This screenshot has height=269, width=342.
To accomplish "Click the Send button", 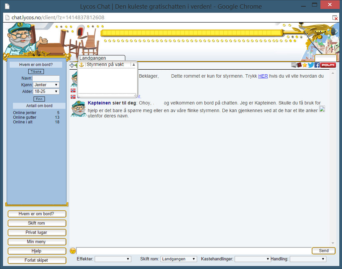I will (x=324, y=251).
